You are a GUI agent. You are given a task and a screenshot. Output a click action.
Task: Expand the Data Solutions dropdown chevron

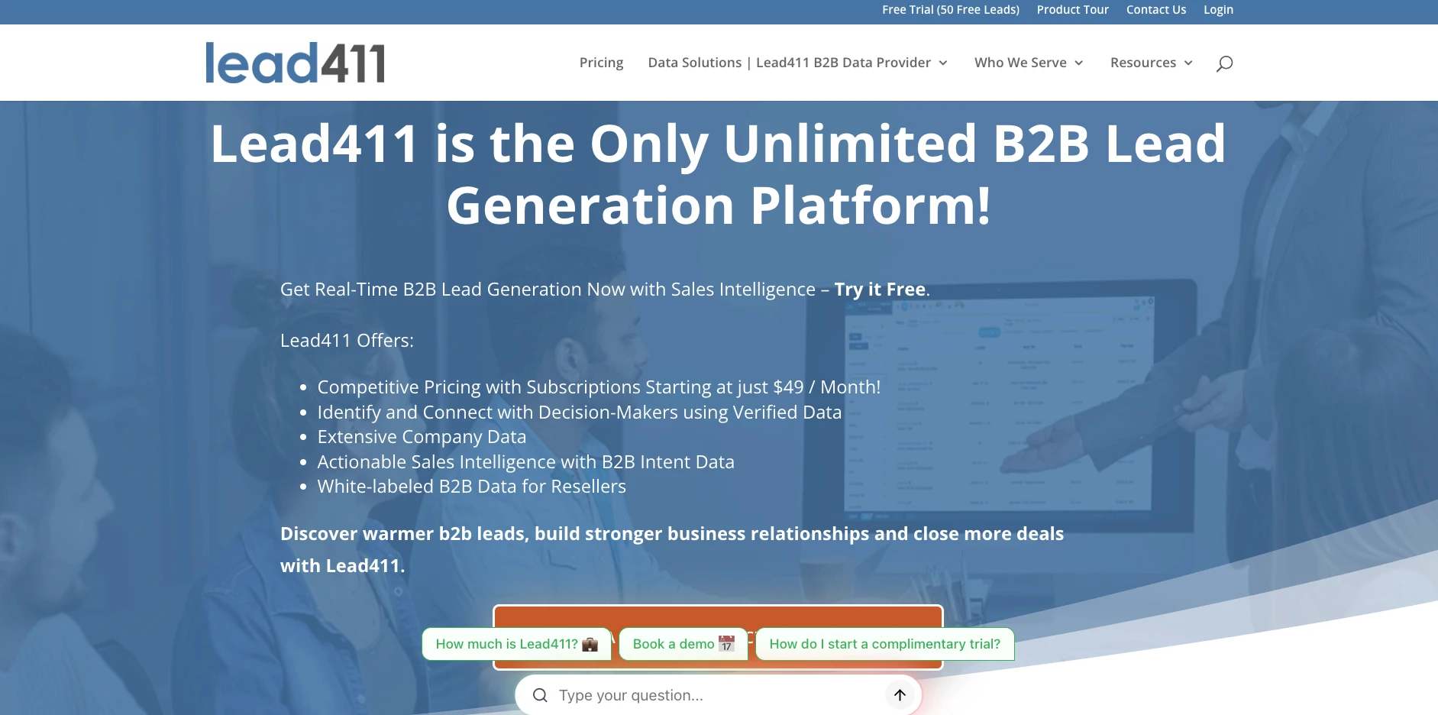pos(943,63)
